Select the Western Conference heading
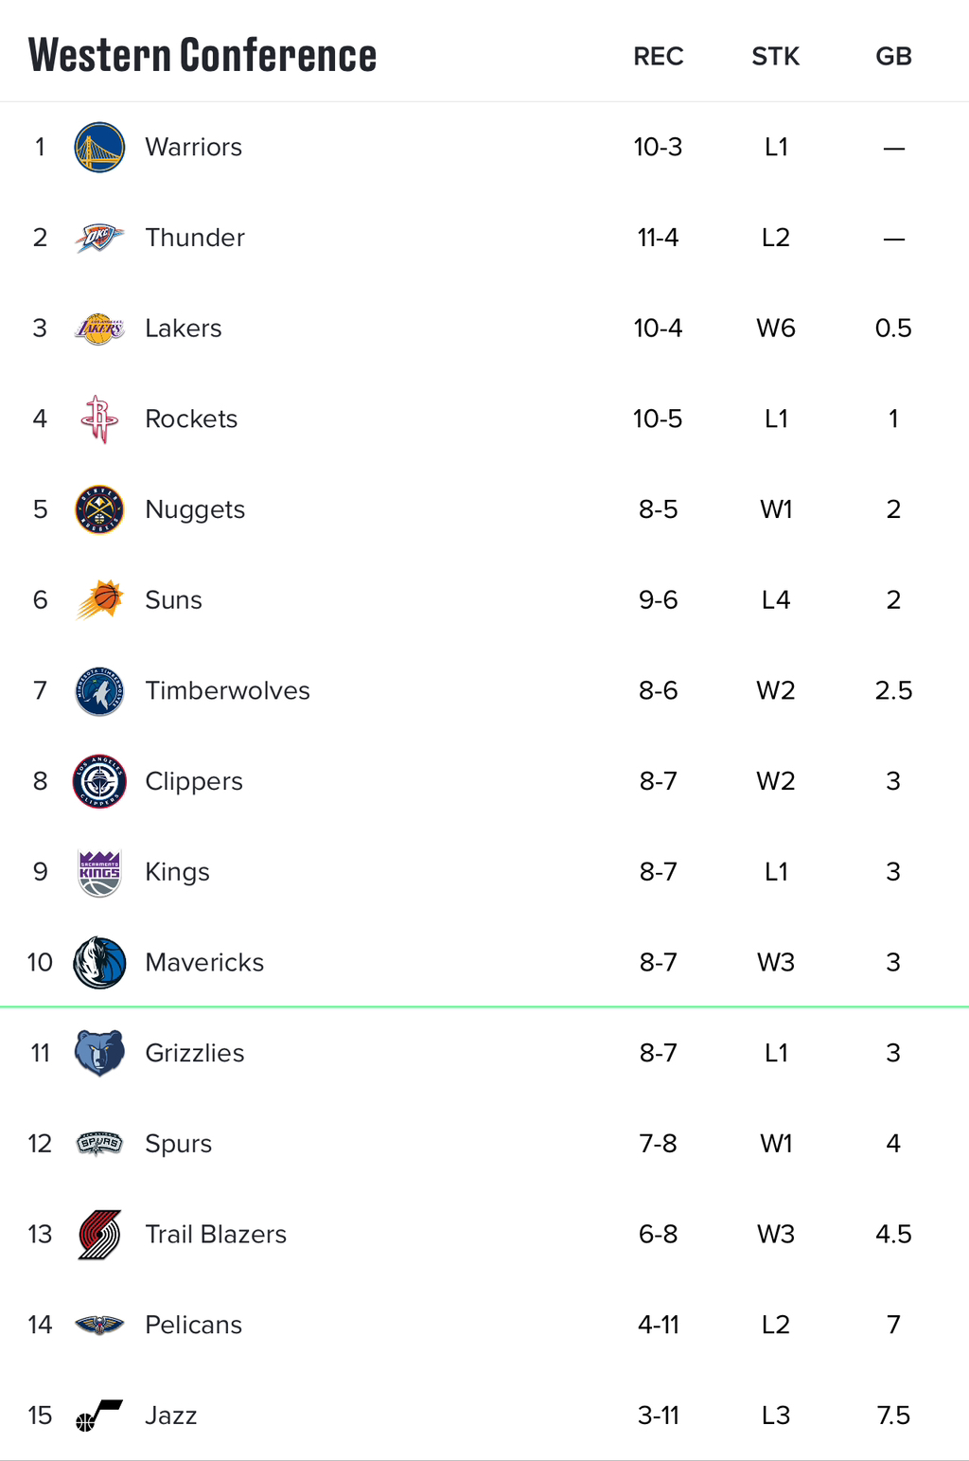This screenshot has height=1461, width=969. (203, 55)
